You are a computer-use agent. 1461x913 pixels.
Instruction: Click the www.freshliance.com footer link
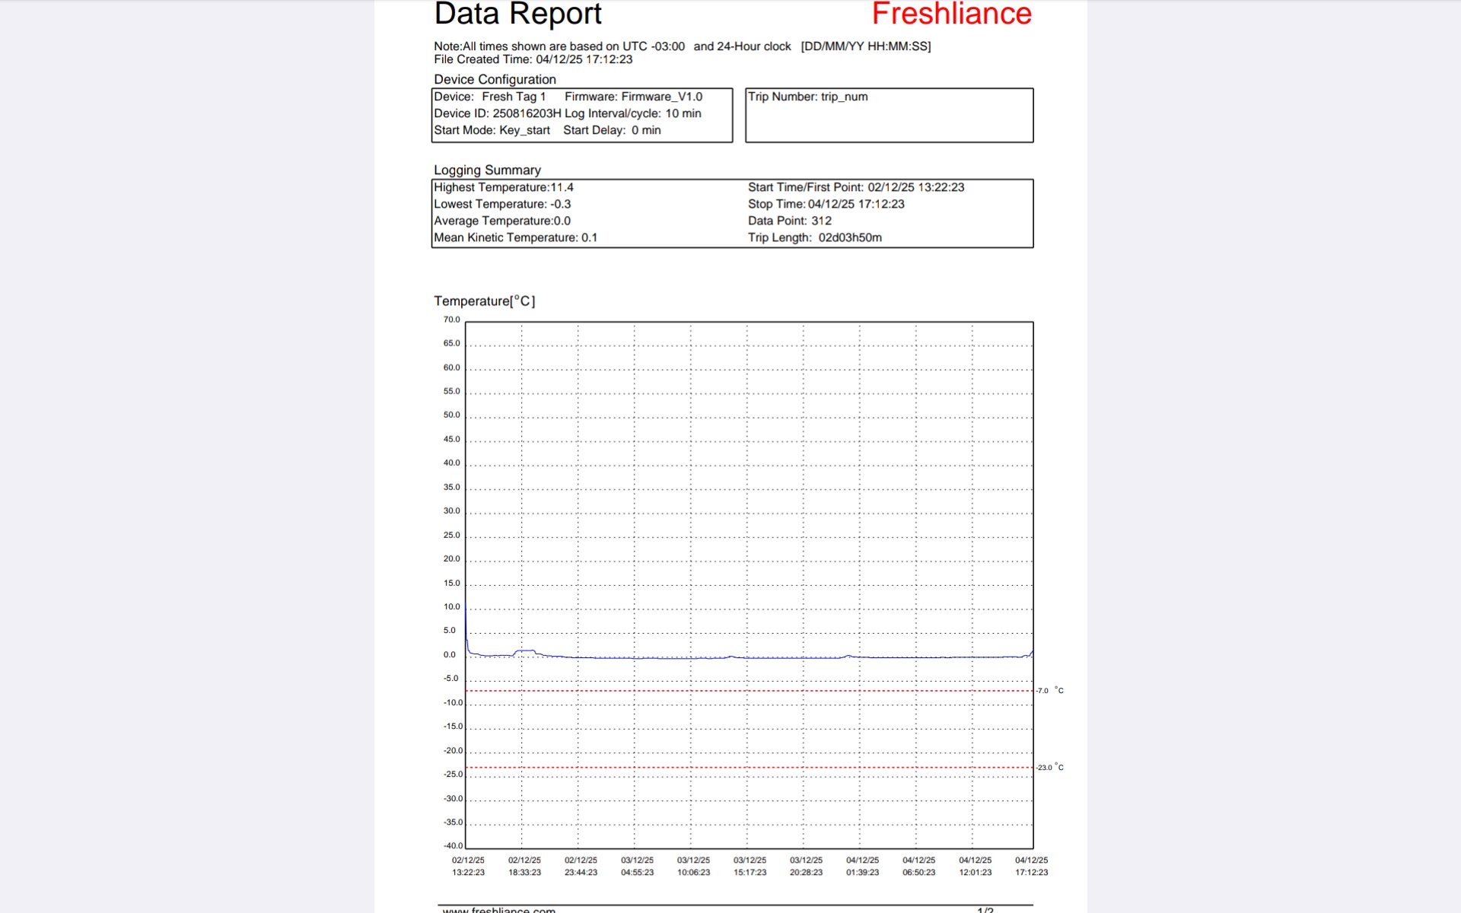498,909
